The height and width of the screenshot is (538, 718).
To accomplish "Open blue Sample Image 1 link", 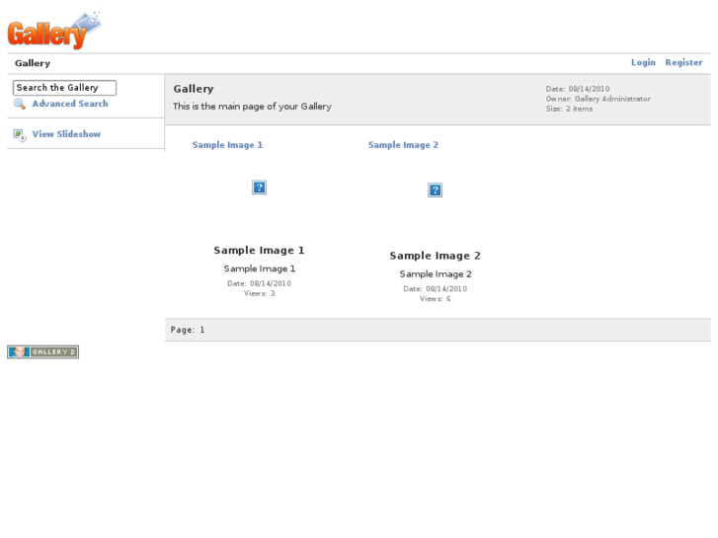I will pyautogui.click(x=227, y=145).
